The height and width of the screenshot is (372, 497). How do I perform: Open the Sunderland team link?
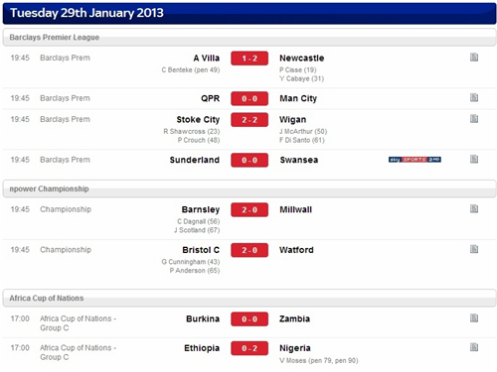(195, 160)
